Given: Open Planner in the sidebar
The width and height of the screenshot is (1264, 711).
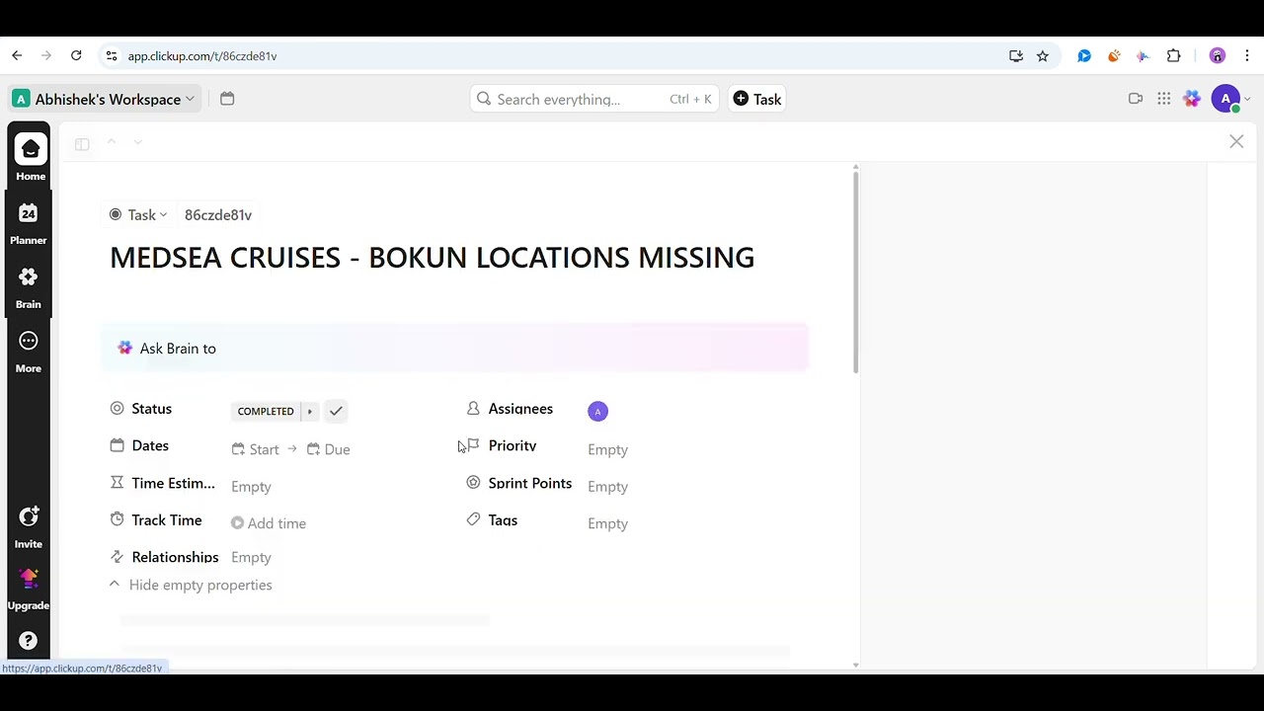Looking at the screenshot, I should tap(28, 223).
